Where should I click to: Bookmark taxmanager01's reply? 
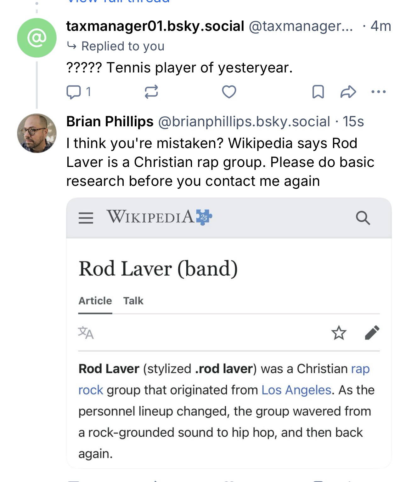(x=318, y=92)
